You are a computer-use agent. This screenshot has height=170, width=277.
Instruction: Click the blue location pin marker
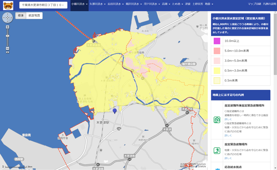pos(115,111)
